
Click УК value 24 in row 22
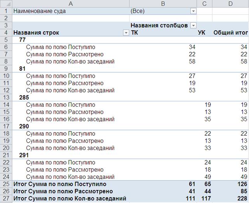pyautogui.click(x=208, y=162)
